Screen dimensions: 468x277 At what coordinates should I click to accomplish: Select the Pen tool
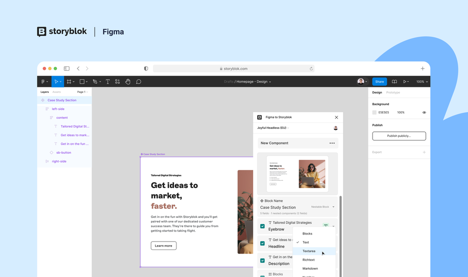click(95, 82)
